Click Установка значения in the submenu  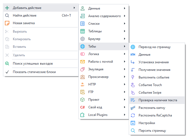(153, 62)
